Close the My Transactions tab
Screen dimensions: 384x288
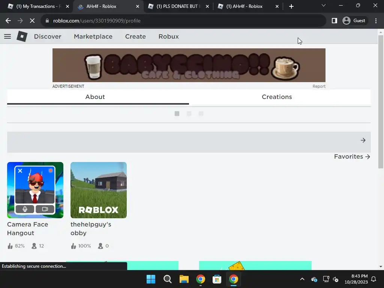pos(67,7)
